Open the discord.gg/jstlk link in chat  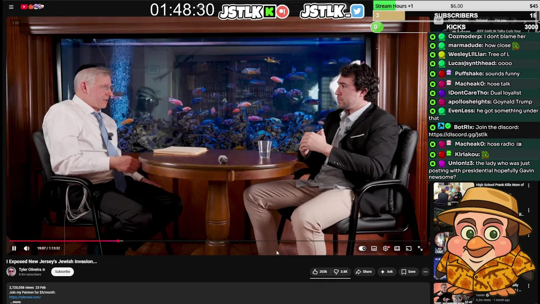pos(458,134)
